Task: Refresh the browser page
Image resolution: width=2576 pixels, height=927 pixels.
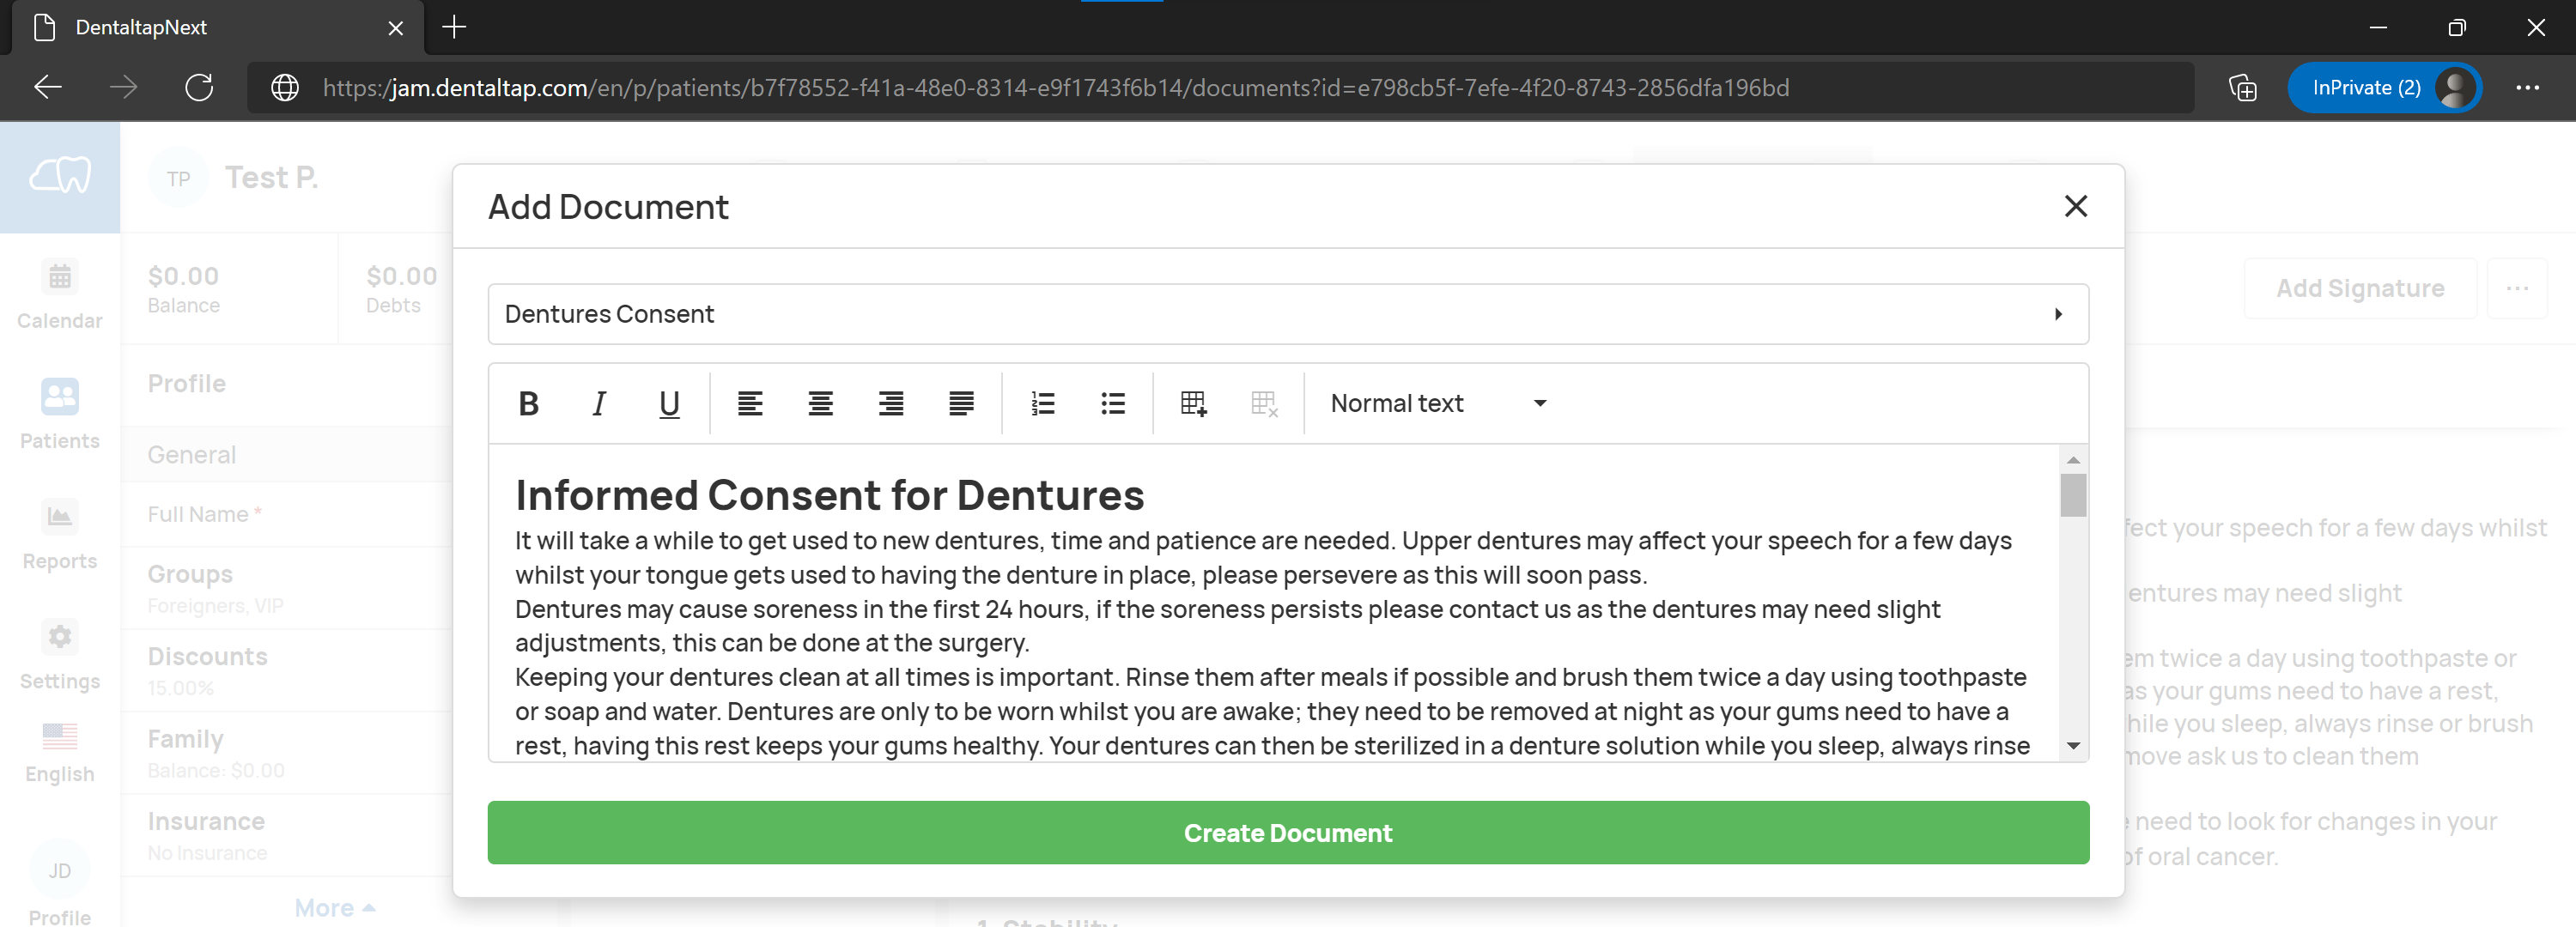Action: click(x=199, y=87)
